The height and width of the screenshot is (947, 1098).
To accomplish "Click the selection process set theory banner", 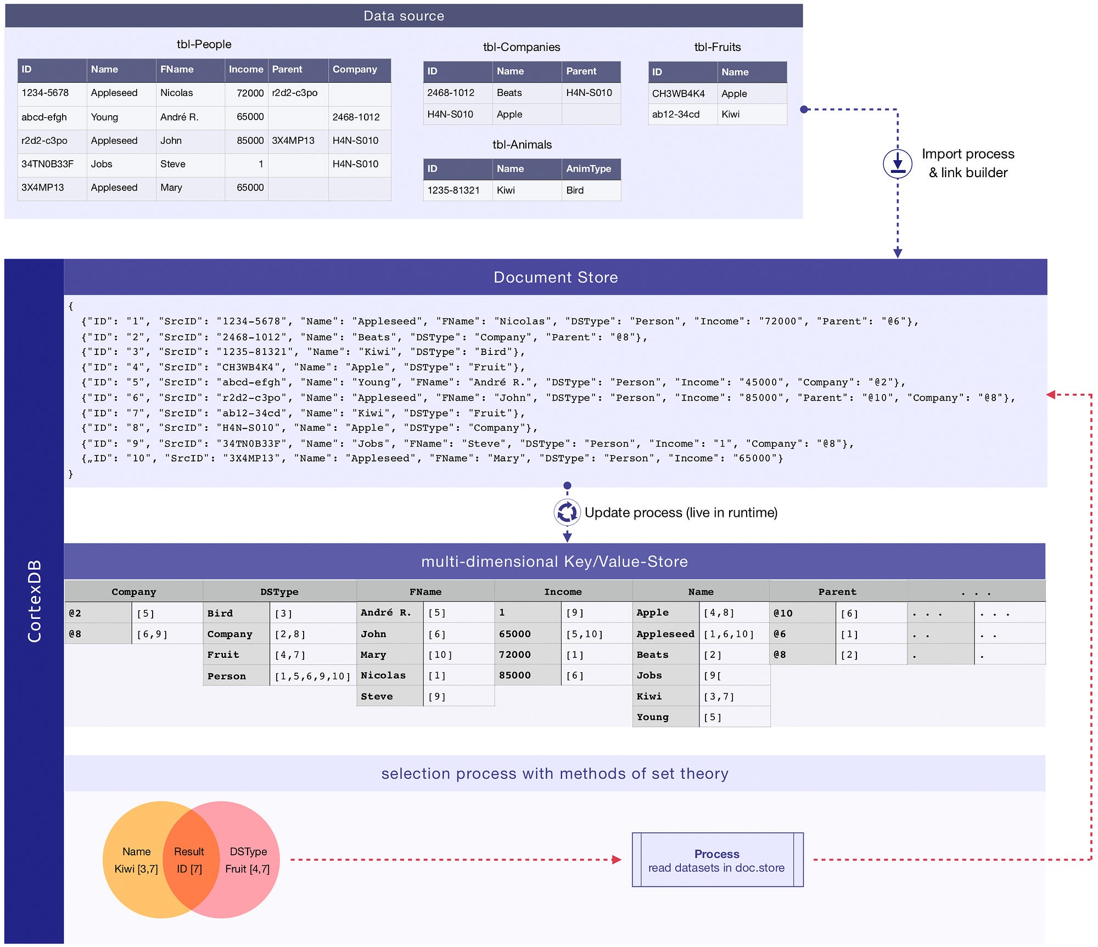I will (x=554, y=773).
